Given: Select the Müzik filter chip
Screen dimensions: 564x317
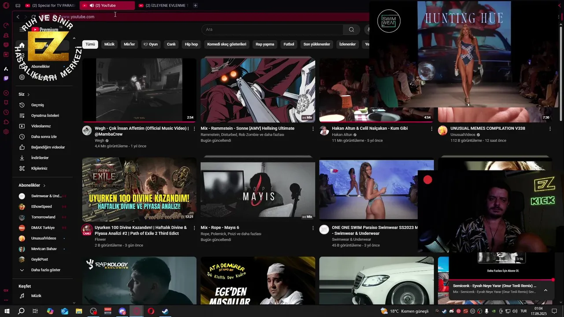Looking at the screenshot, I should (x=109, y=44).
